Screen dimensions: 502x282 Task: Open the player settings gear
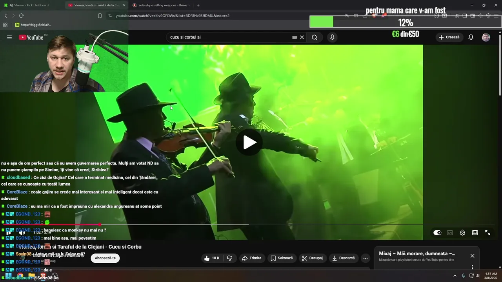tap(462, 233)
